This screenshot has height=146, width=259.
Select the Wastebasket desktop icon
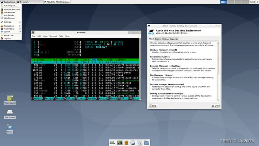click(x=10, y=100)
